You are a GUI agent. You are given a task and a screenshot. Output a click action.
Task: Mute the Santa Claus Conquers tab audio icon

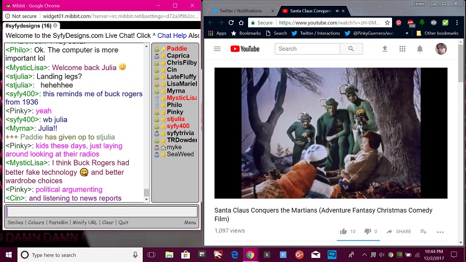pyautogui.click(x=337, y=10)
